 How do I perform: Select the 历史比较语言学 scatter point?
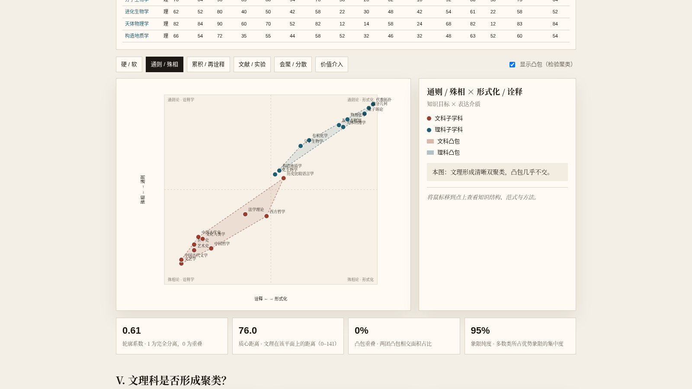coord(284,178)
